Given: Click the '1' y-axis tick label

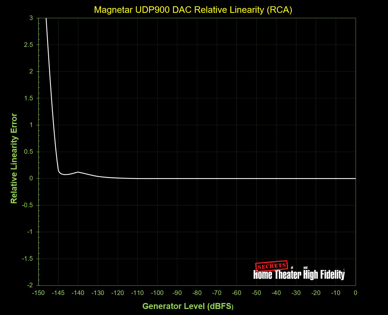Looking at the screenshot, I should point(31,125).
